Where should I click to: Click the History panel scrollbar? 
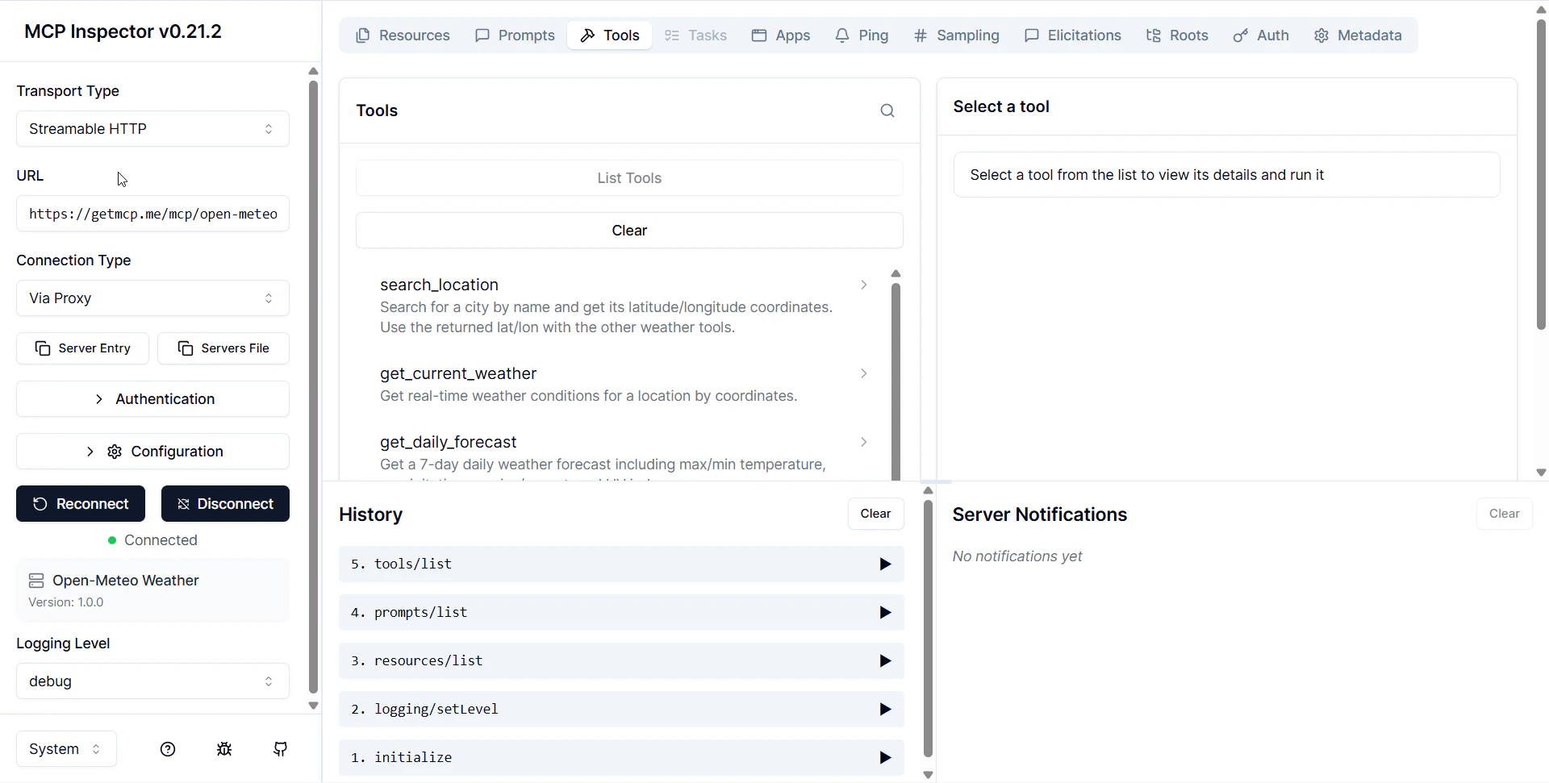(x=928, y=629)
